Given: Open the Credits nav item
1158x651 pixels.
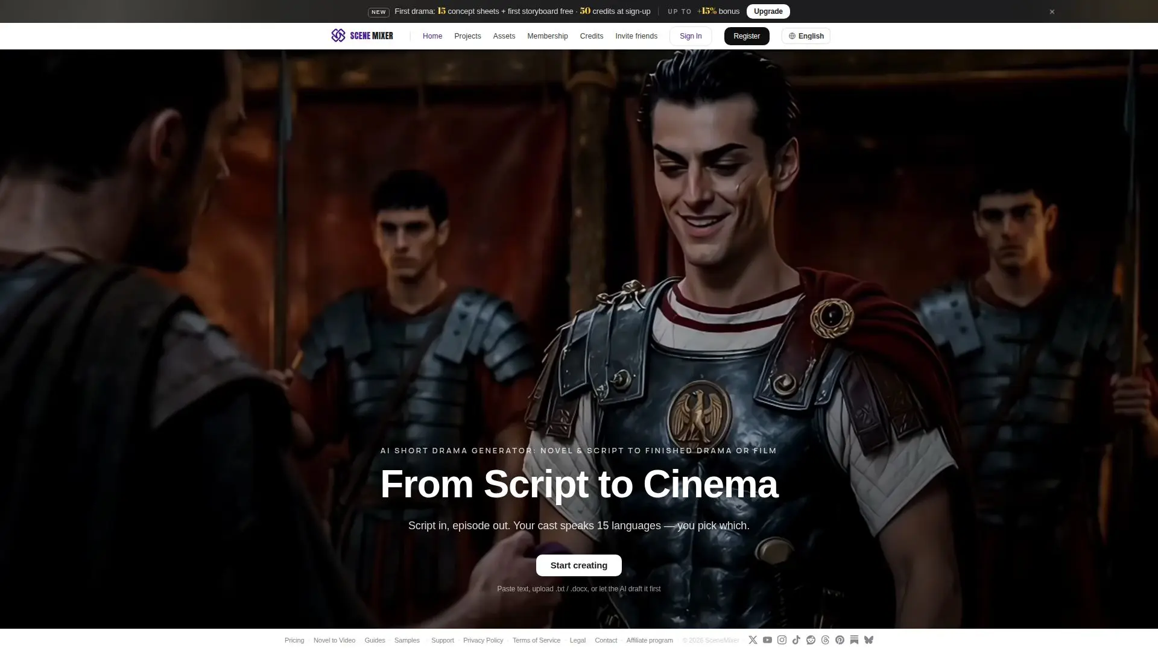Looking at the screenshot, I should pyautogui.click(x=592, y=36).
